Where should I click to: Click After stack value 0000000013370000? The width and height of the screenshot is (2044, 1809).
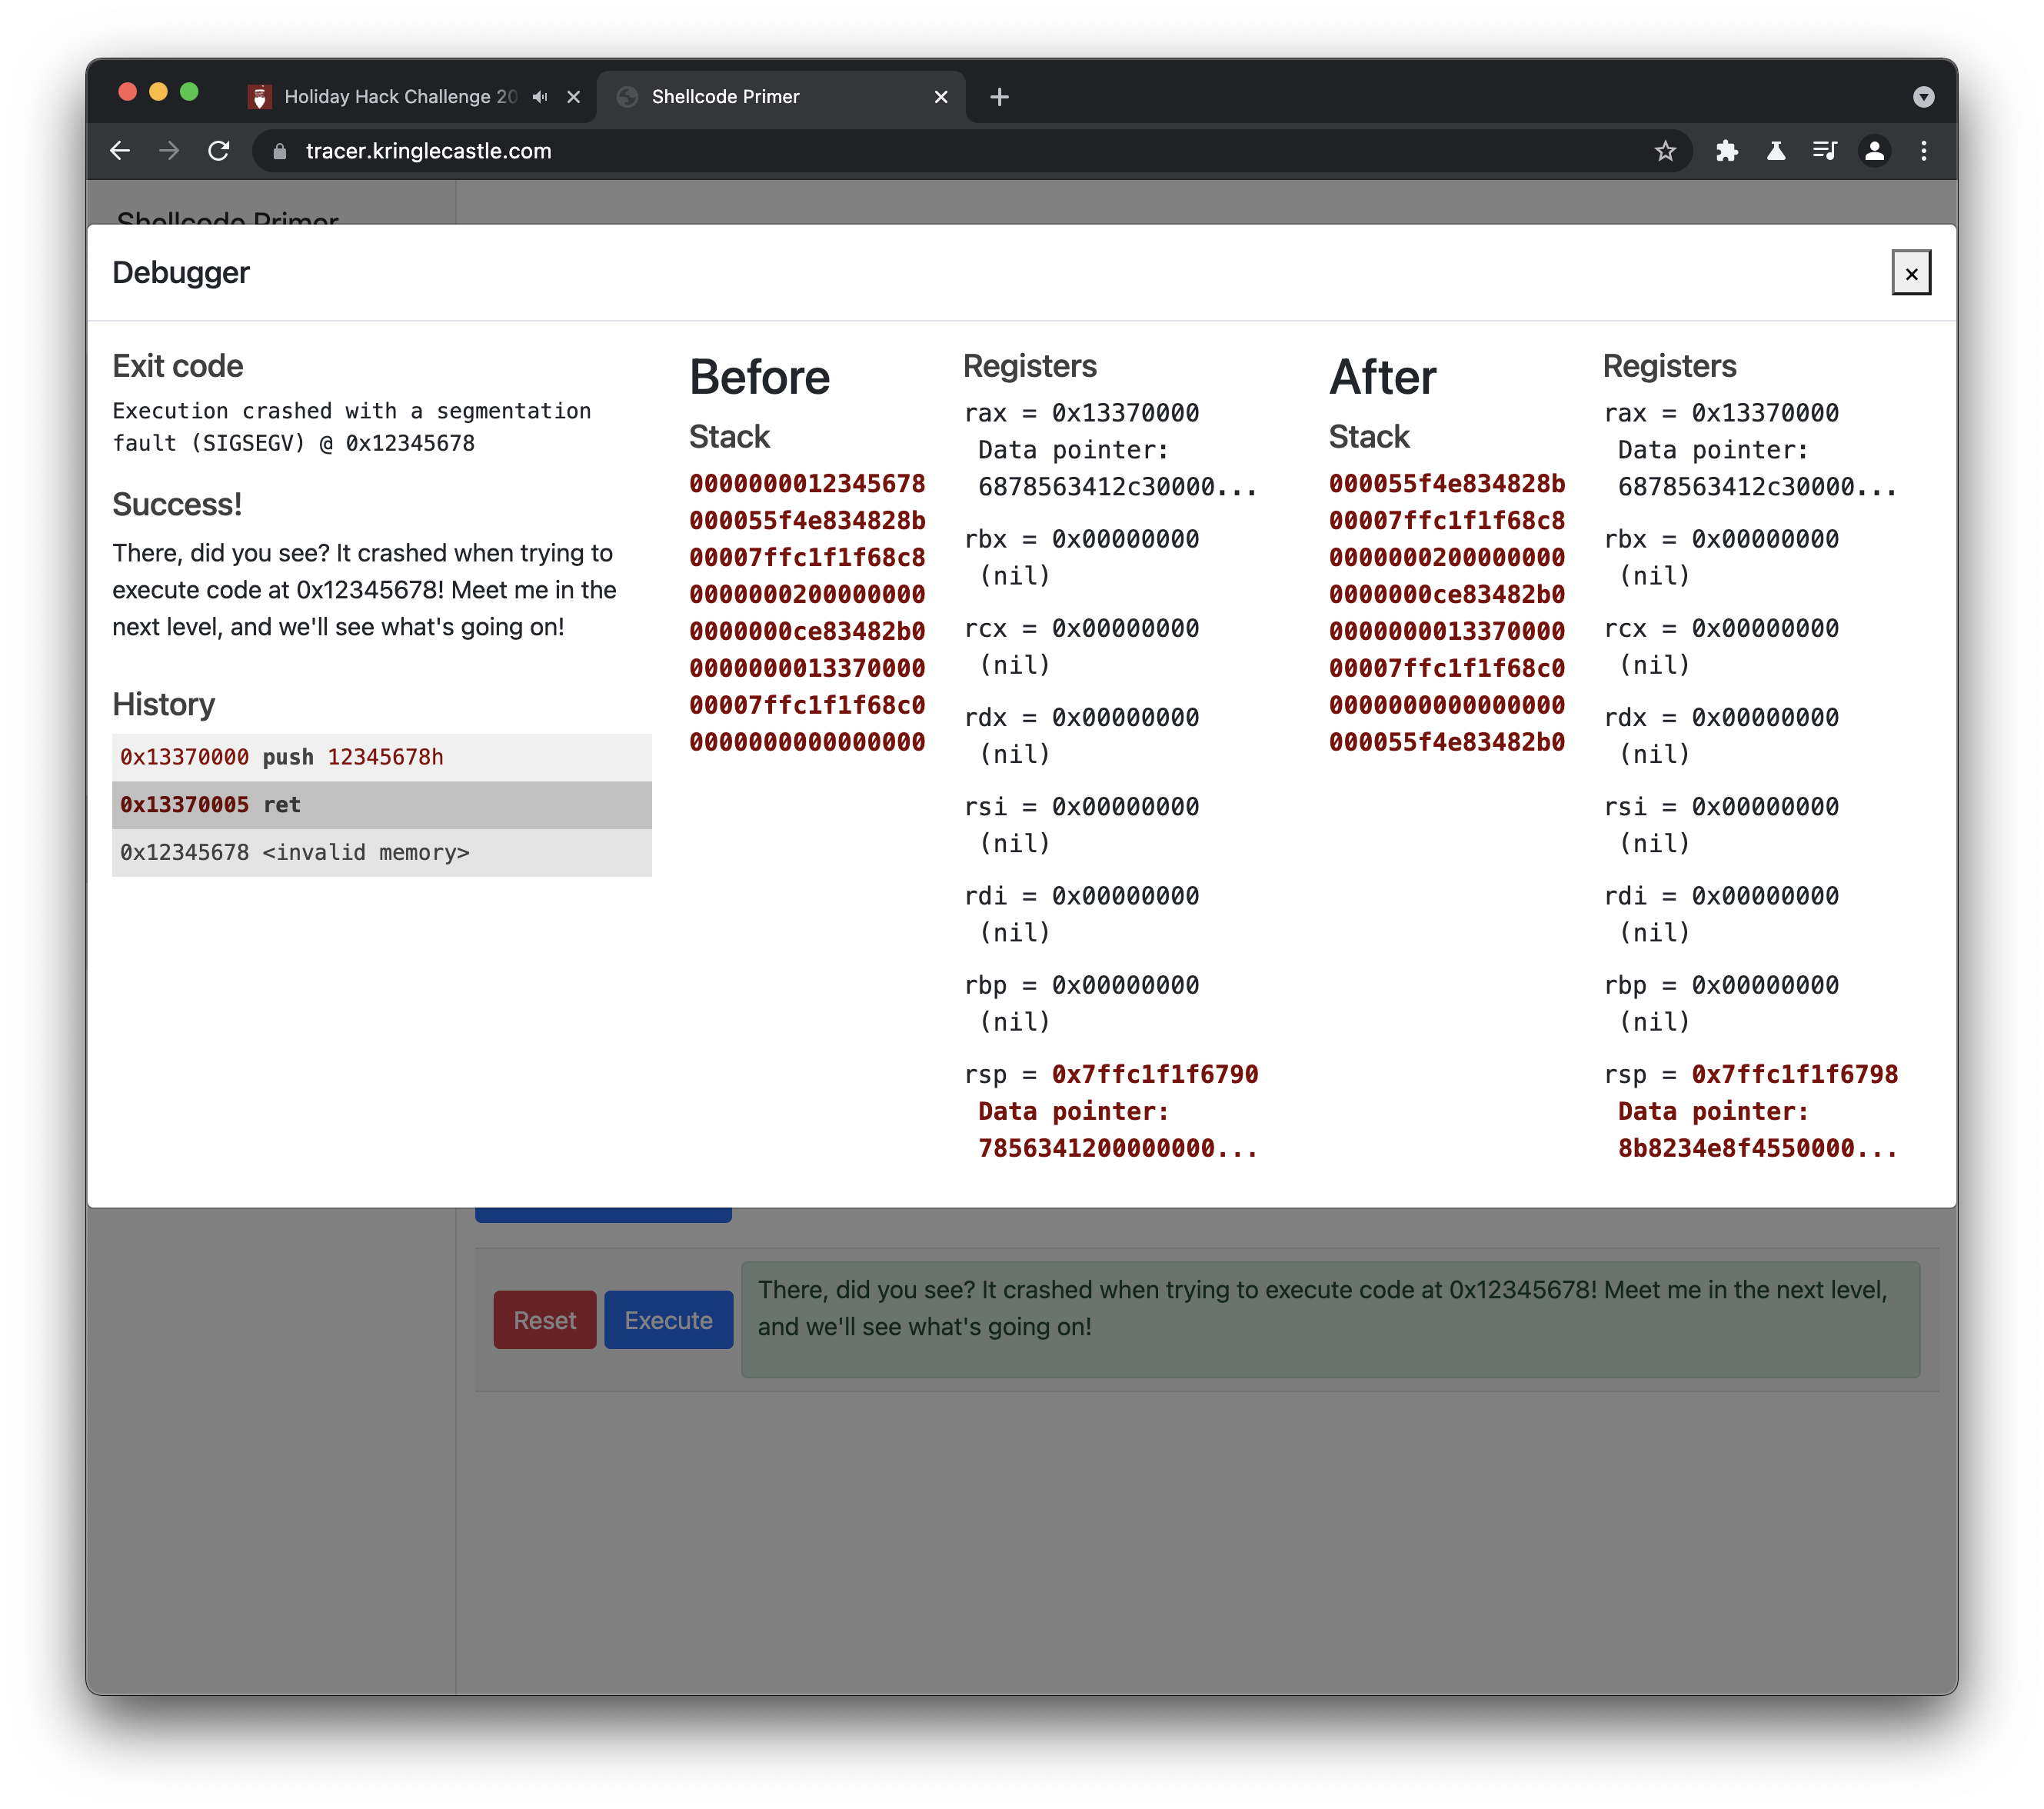(1447, 631)
